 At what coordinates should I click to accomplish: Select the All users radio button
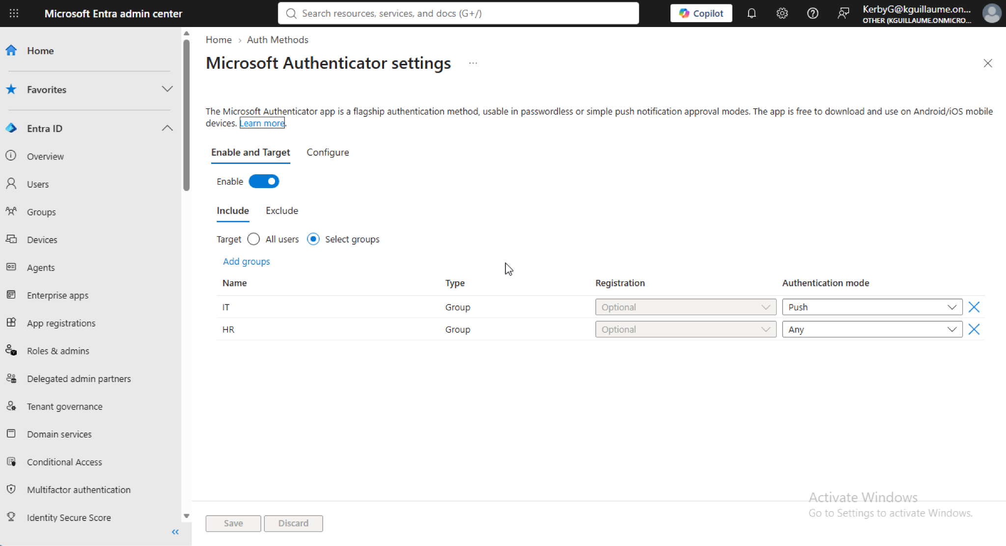[253, 239]
